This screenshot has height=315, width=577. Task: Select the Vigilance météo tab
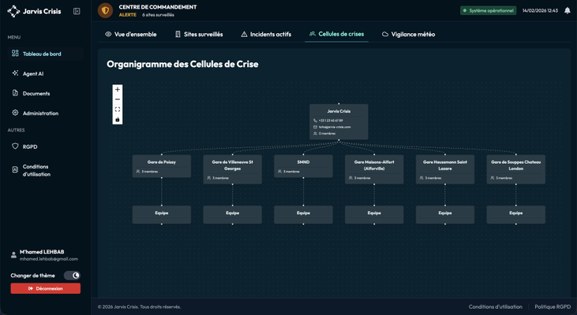click(x=408, y=35)
